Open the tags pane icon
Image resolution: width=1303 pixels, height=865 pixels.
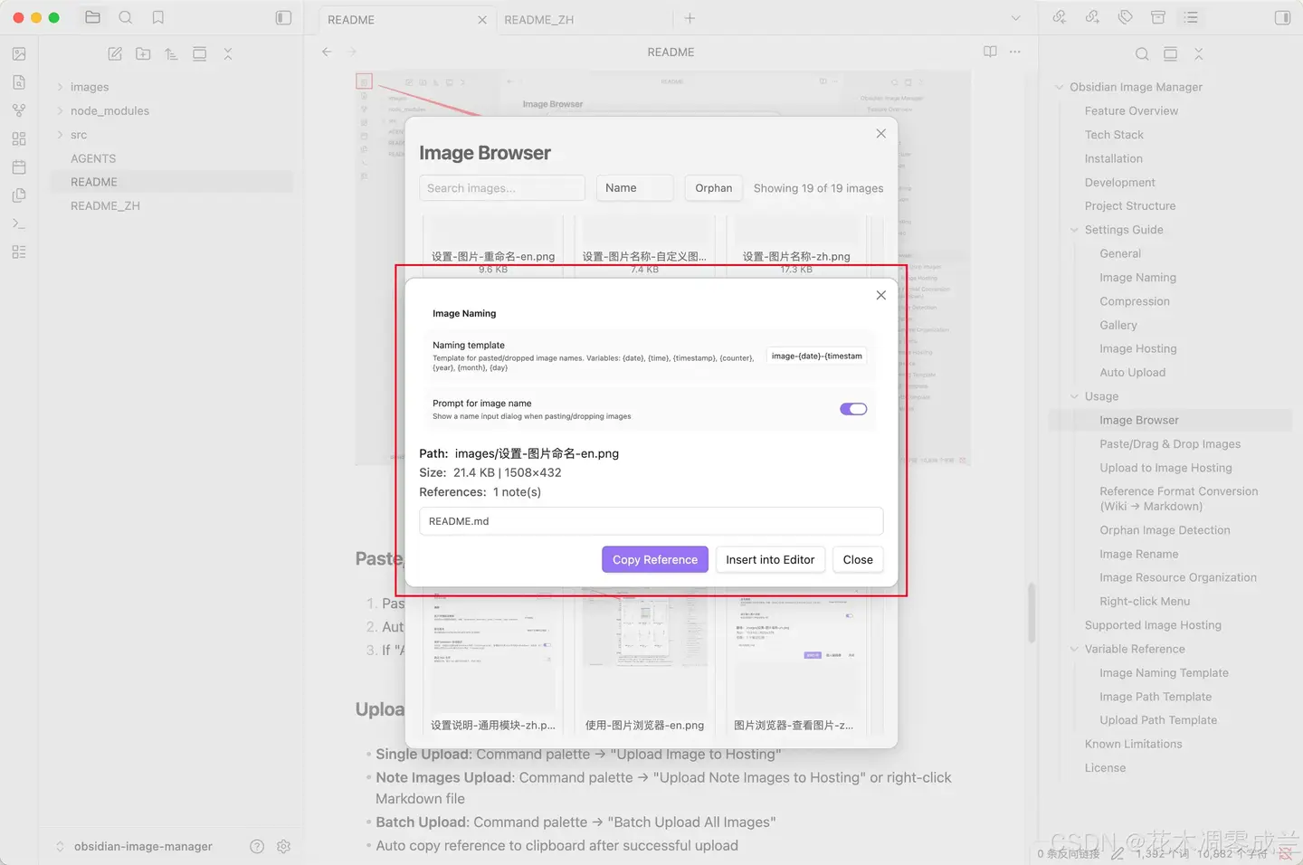pyautogui.click(x=1126, y=17)
